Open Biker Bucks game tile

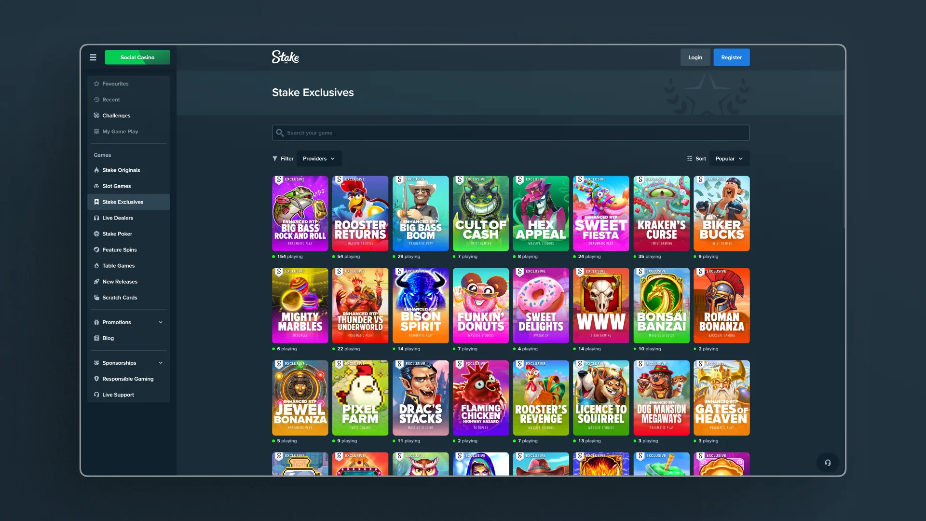click(722, 214)
